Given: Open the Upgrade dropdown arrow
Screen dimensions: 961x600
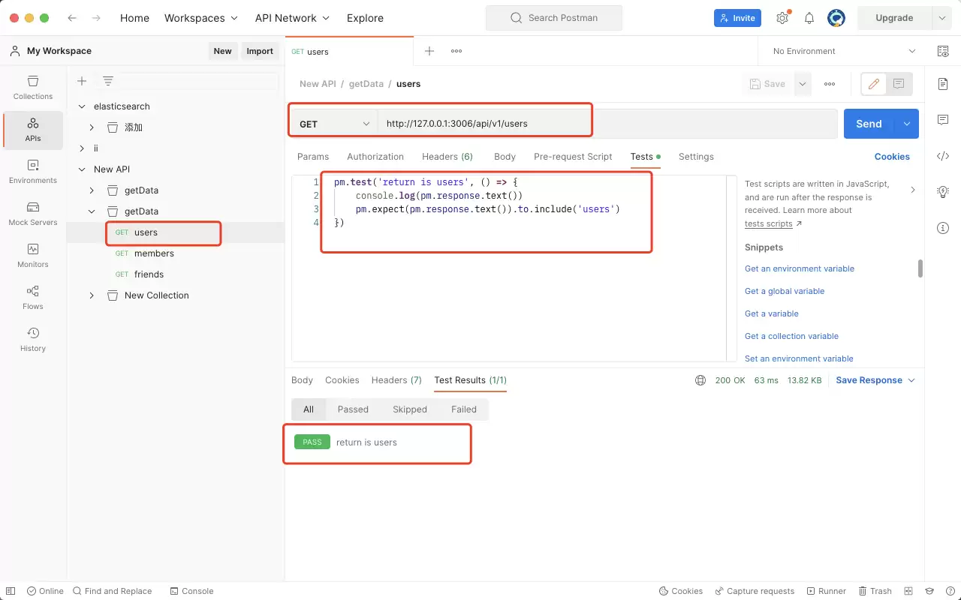Looking at the screenshot, I should click(942, 18).
